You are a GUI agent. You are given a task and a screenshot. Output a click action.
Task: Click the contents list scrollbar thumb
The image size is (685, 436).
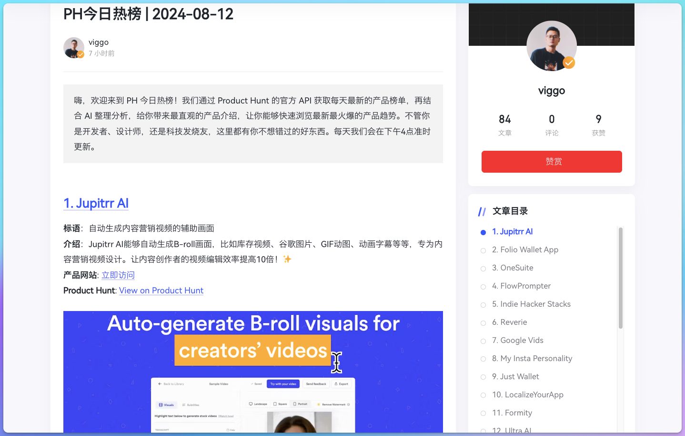621,278
